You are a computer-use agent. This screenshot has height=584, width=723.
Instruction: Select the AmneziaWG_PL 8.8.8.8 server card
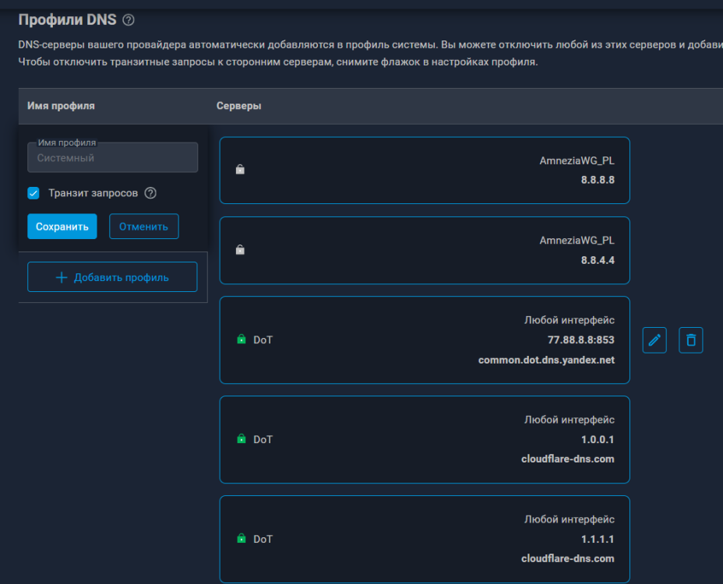(x=424, y=170)
